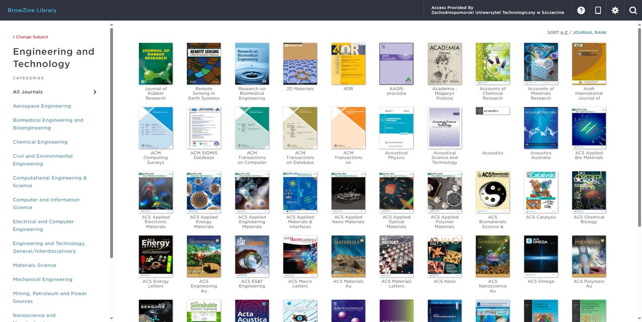The width and height of the screenshot is (642, 322).
Task: Sort by Journal Rank
Action: point(590,32)
